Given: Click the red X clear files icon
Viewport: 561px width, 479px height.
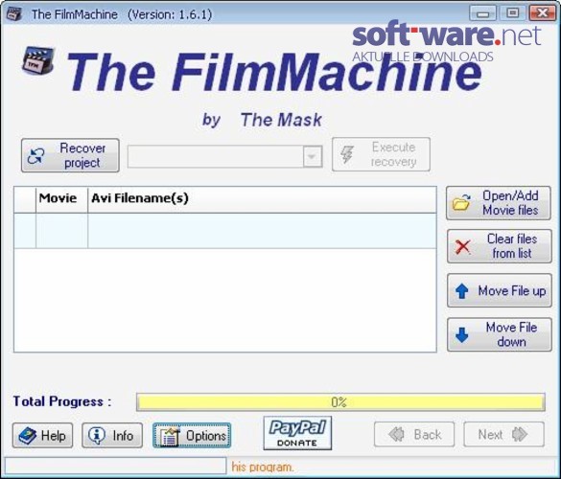Looking at the screenshot, I should [463, 246].
